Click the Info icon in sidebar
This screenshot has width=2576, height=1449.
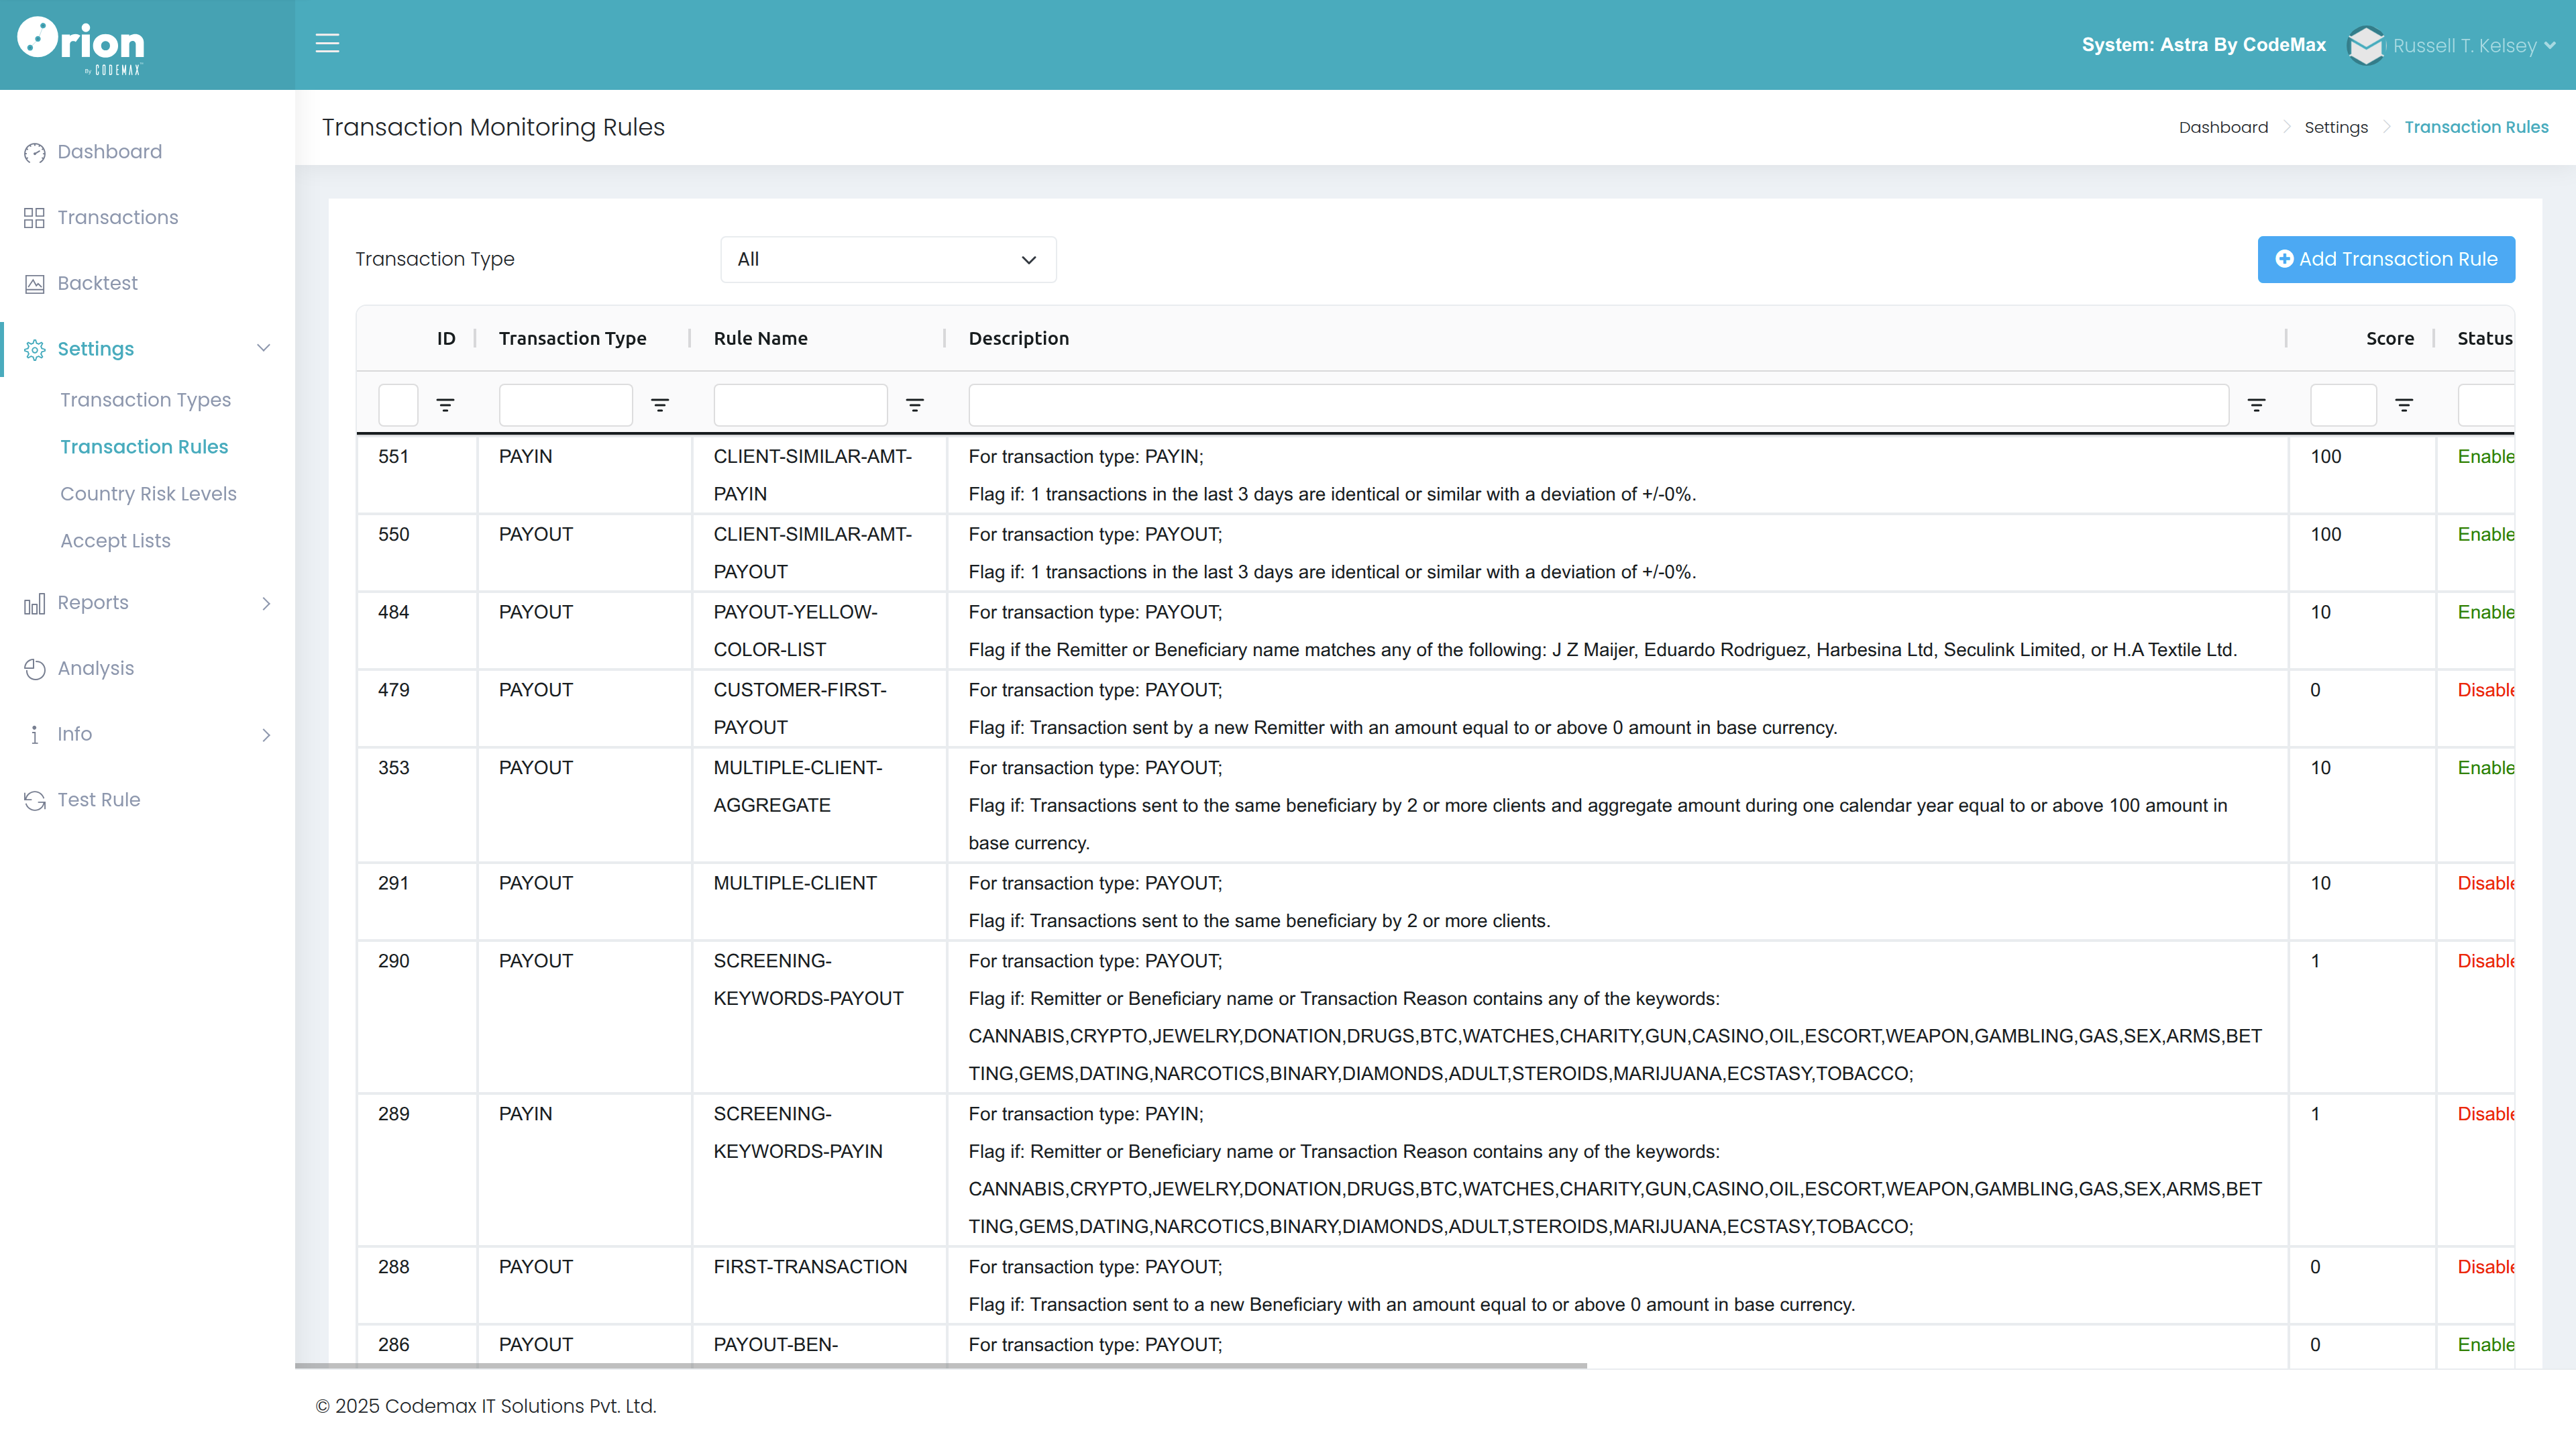tap(35, 735)
